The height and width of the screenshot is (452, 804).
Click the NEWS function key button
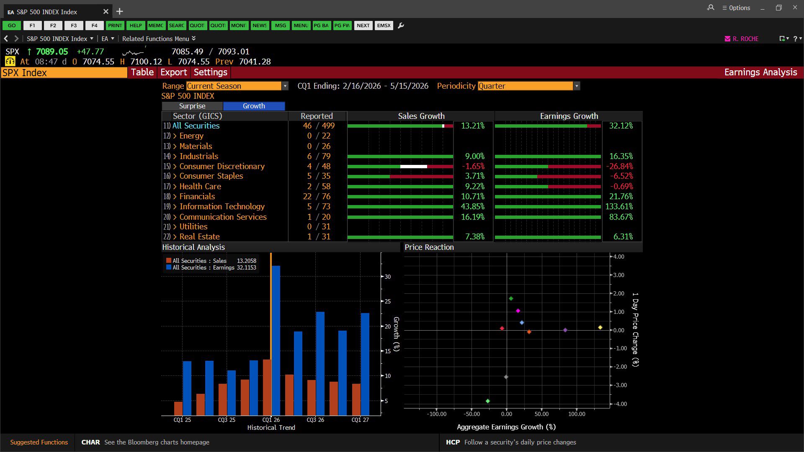coord(259,26)
